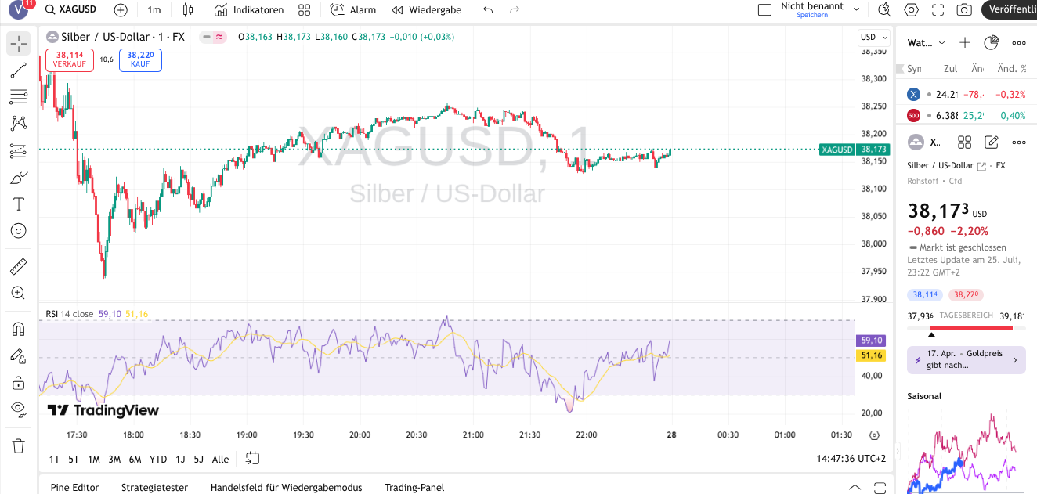
Task: Open the Pine Editor tab
Action: pos(75,487)
